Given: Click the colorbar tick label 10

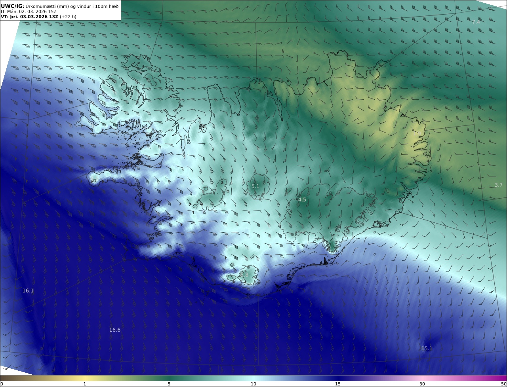Looking at the screenshot, I should (253, 384).
